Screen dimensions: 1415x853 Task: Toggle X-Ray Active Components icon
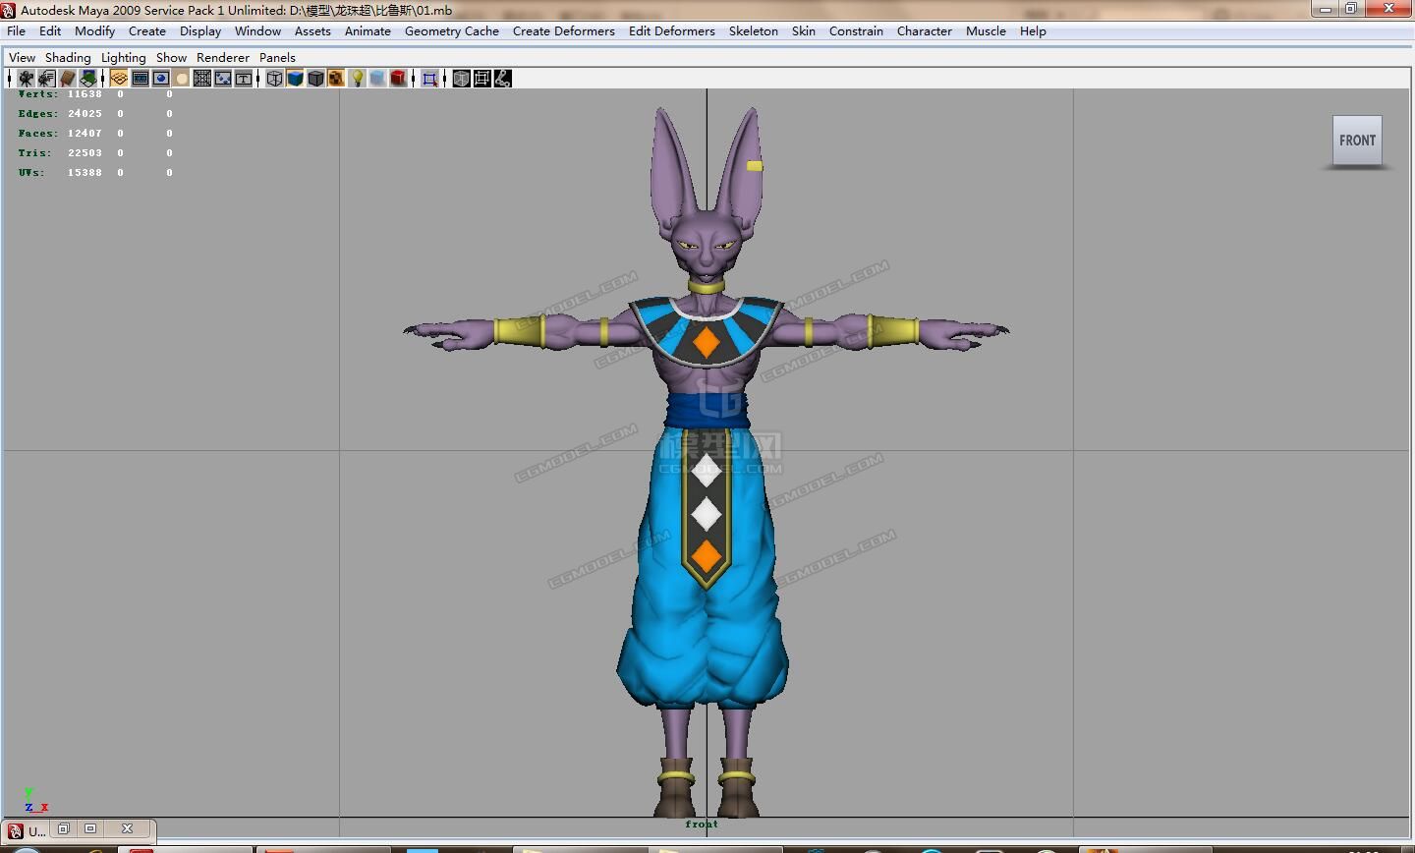481,79
